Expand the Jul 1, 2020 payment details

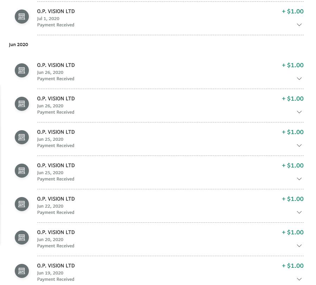pyautogui.click(x=299, y=25)
